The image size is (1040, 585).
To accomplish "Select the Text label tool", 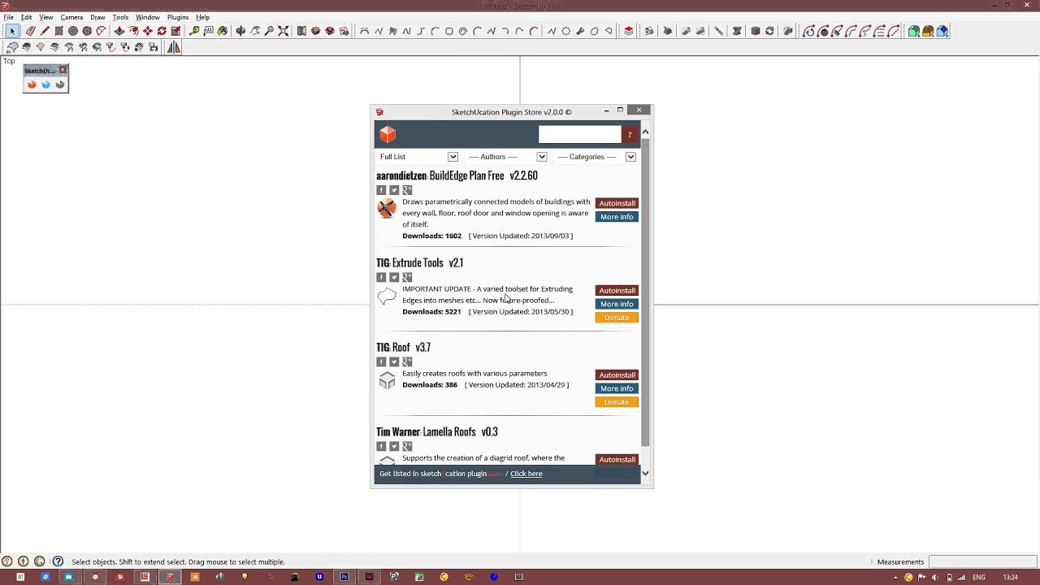I will [209, 31].
